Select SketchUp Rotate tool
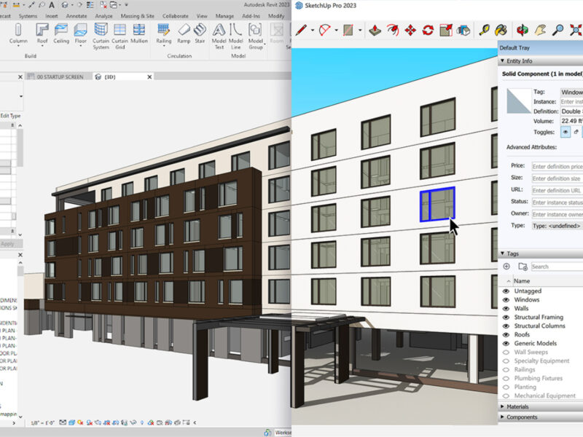The image size is (583, 437). point(428,31)
